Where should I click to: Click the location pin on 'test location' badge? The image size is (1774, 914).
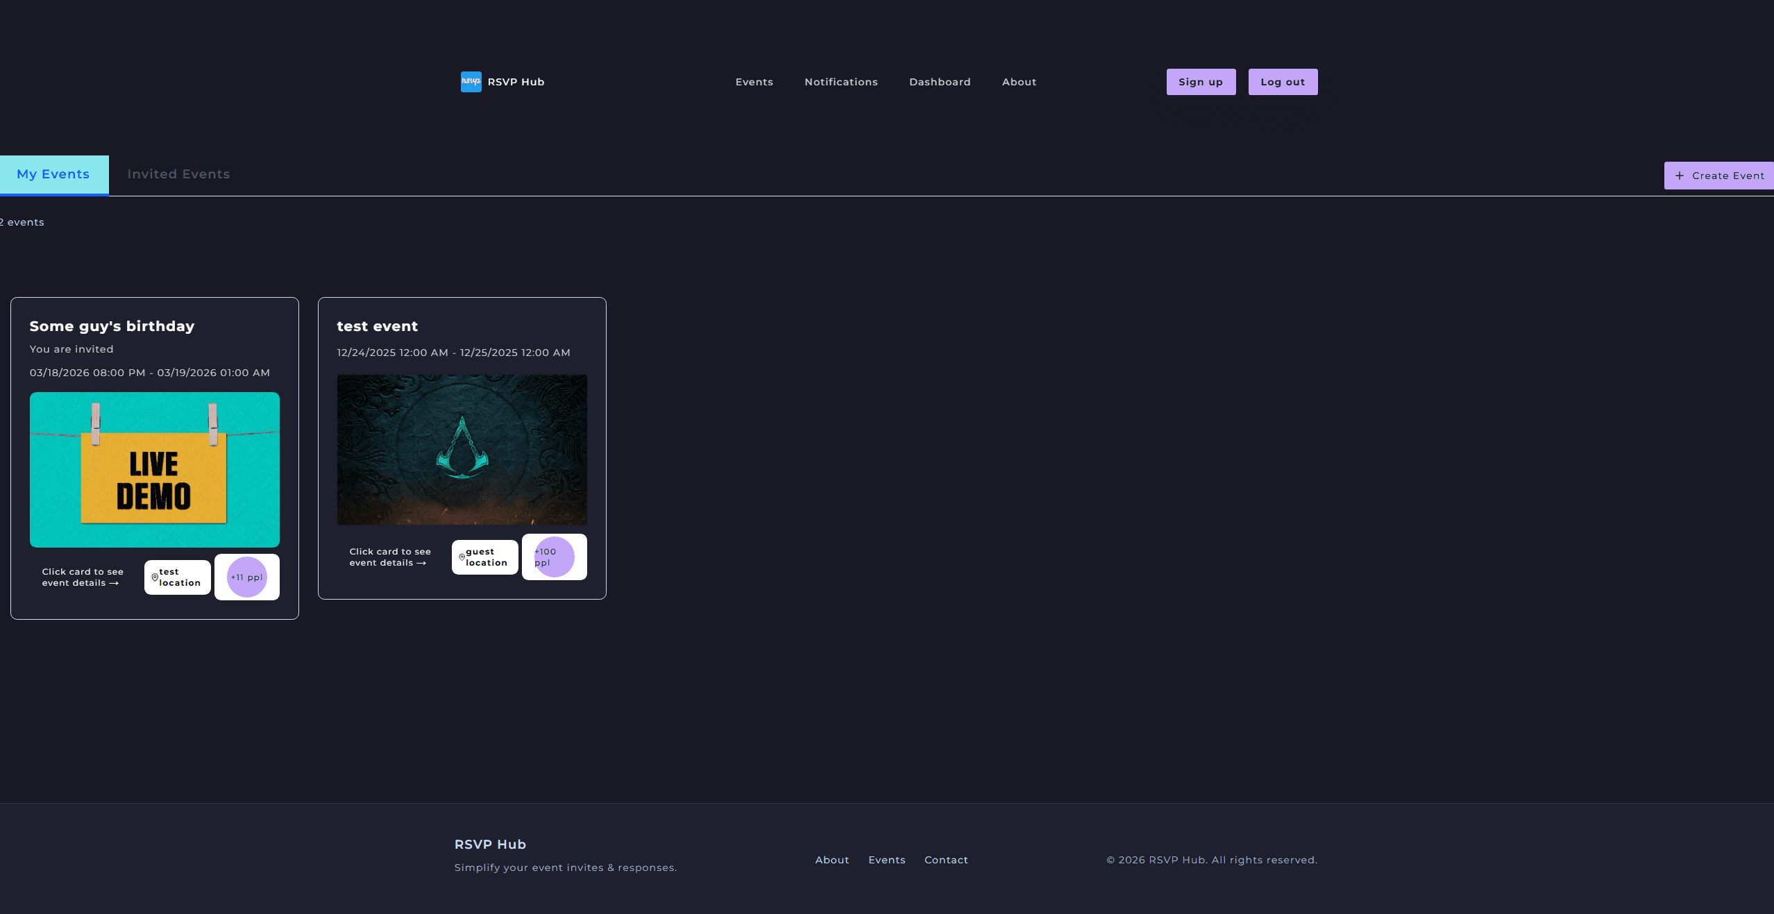coord(155,577)
